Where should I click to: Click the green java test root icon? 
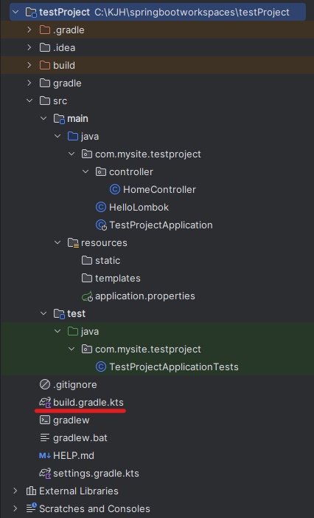tap(73, 331)
